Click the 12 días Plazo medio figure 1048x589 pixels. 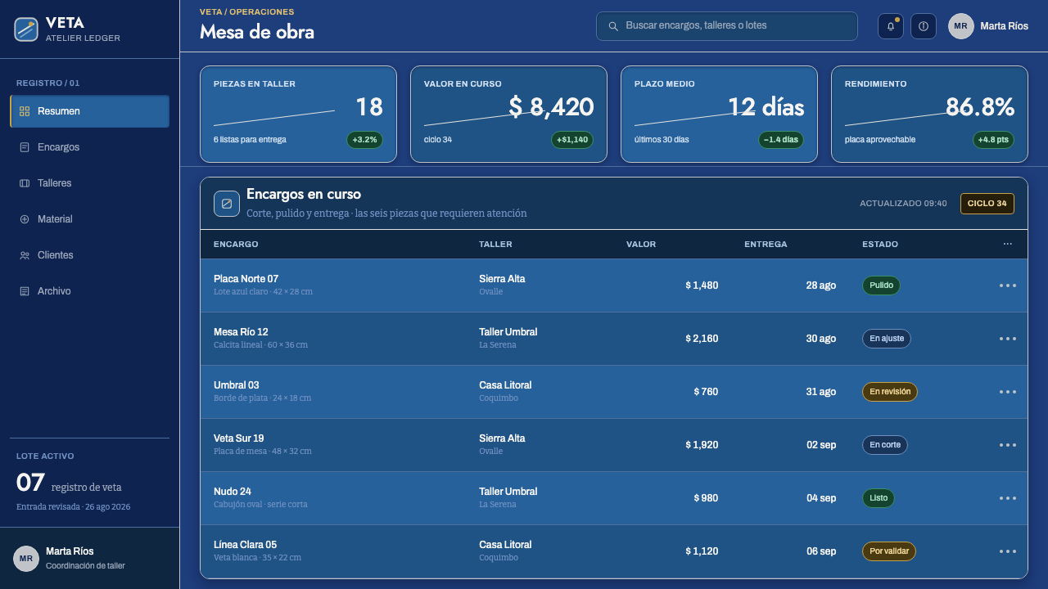coord(766,107)
